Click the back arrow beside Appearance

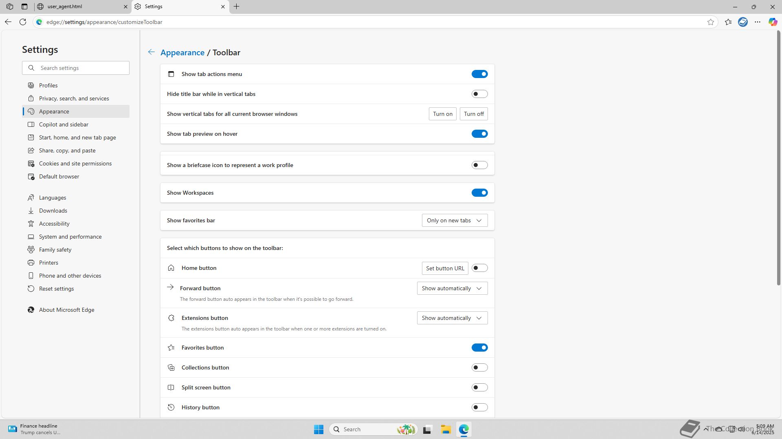[151, 52]
